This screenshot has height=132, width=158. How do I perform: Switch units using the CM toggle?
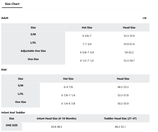point(144,18)
